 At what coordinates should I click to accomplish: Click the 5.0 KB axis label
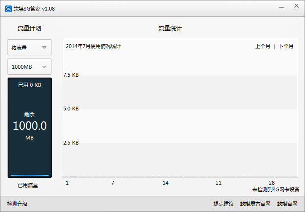71,109
